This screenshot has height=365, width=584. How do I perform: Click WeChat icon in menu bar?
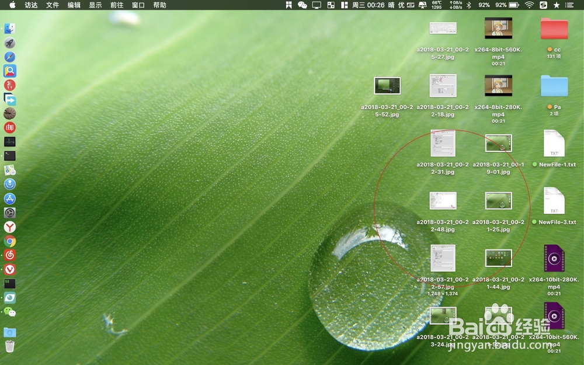(303, 5)
